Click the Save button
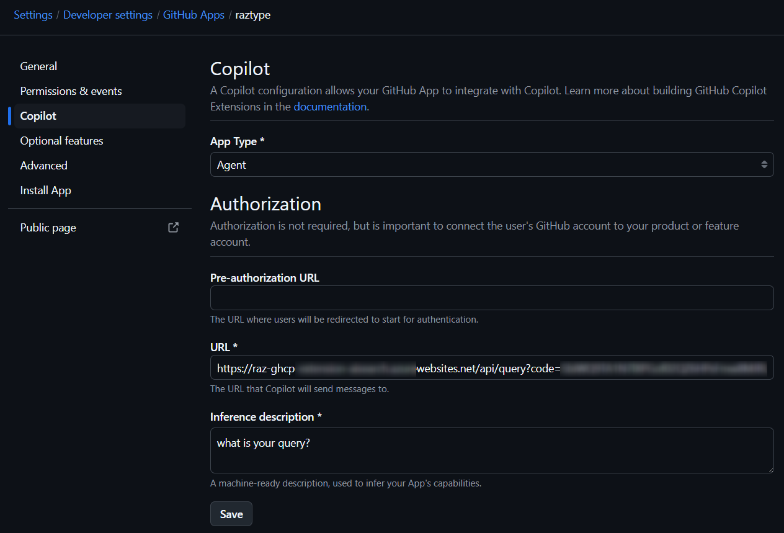This screenshot has height=533, width=784. point(231,514)
